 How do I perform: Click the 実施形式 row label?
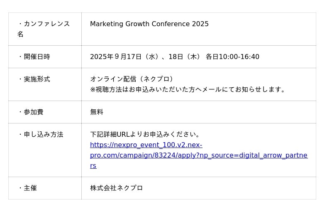[37, 79]
